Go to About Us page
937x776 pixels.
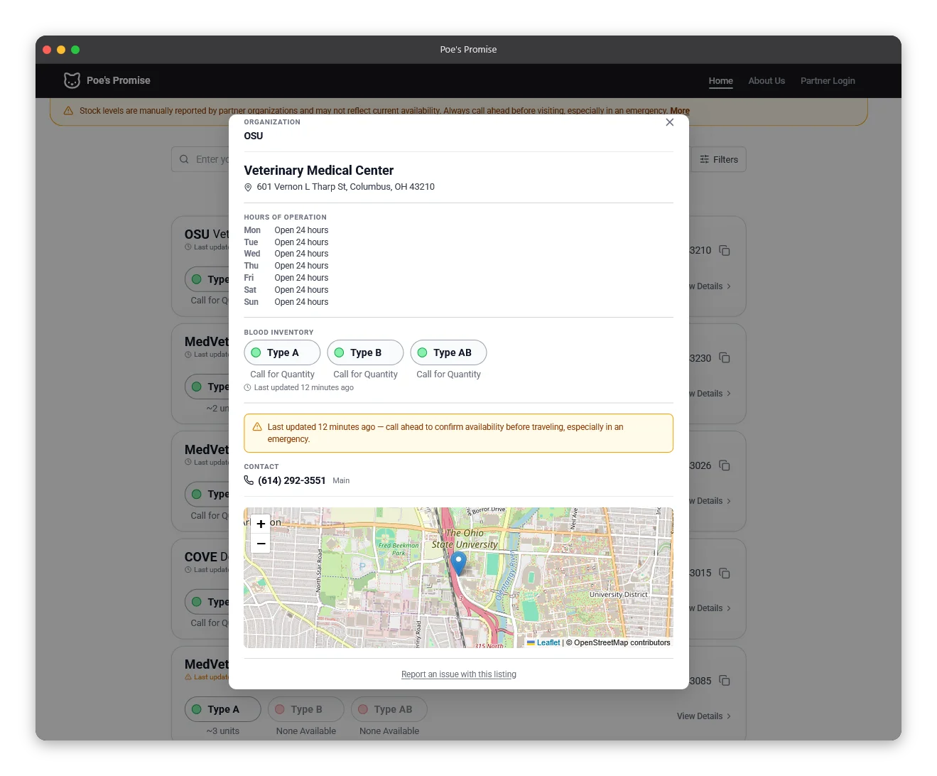pyautogui.click(x=767, y=81)
